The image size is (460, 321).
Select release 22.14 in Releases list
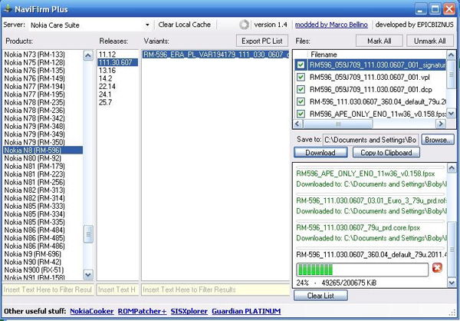tap(107, 87)
